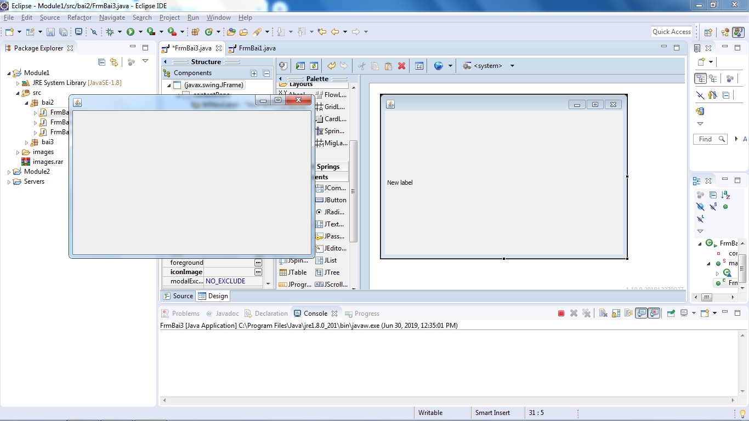Select the New label in design canvas
Image resolution: width=749 pixels, height=421 pixels.
[400, 183]
